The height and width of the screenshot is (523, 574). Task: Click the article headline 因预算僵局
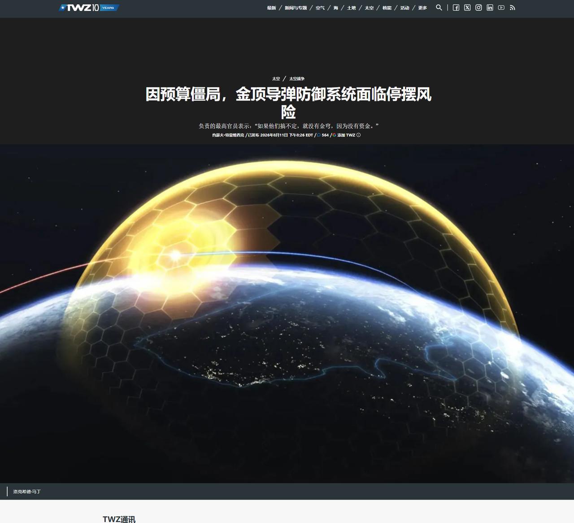pos(288,103)
